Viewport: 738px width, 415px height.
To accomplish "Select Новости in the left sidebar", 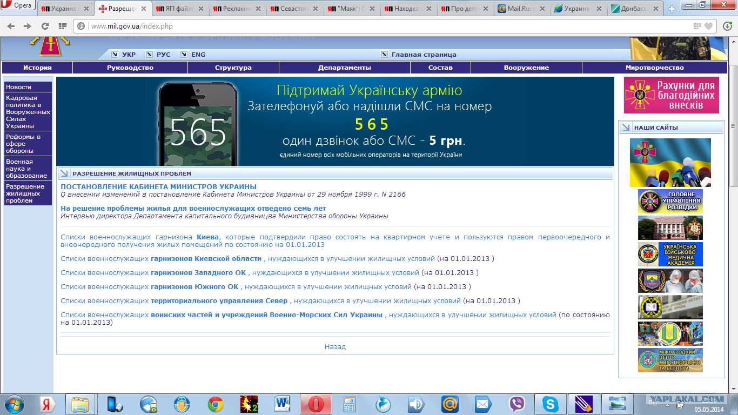I will click(x=19, y=87).
